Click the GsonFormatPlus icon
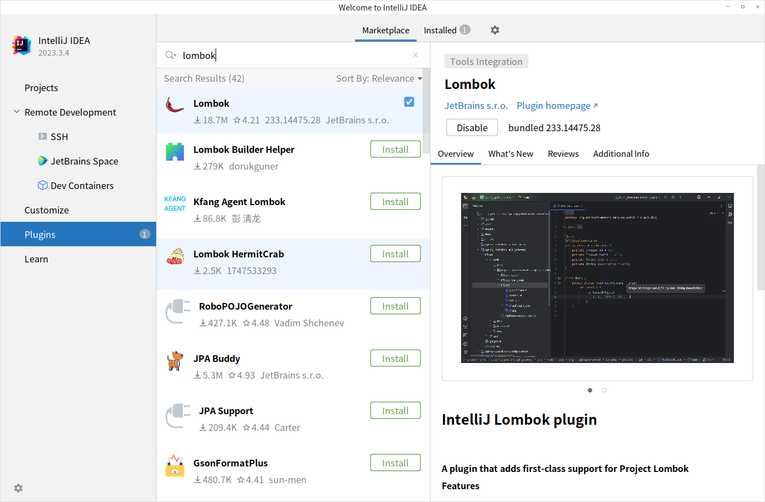This screenshot has height=502, width=765. tap(175, 466)
